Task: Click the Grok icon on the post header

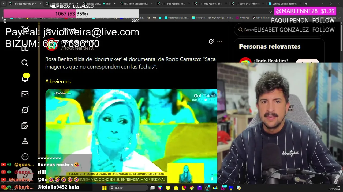Action: 211,41
